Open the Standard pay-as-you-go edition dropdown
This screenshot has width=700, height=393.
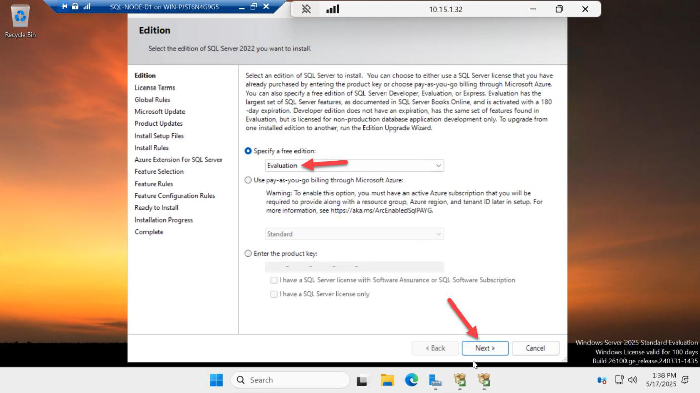click(354, 234)
